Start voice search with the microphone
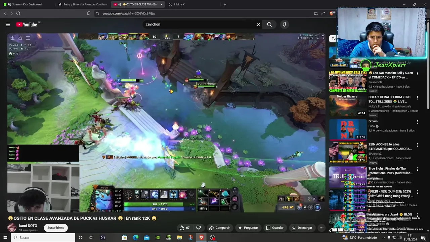The image size is (430, 242). point(285,24)
